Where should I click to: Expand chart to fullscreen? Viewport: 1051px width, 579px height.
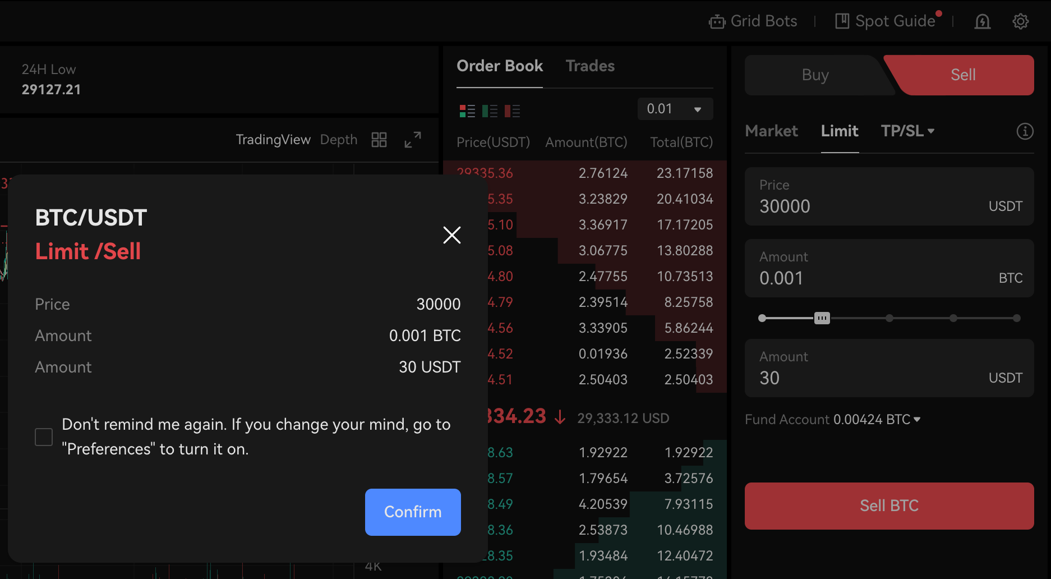tap(413, 140)
